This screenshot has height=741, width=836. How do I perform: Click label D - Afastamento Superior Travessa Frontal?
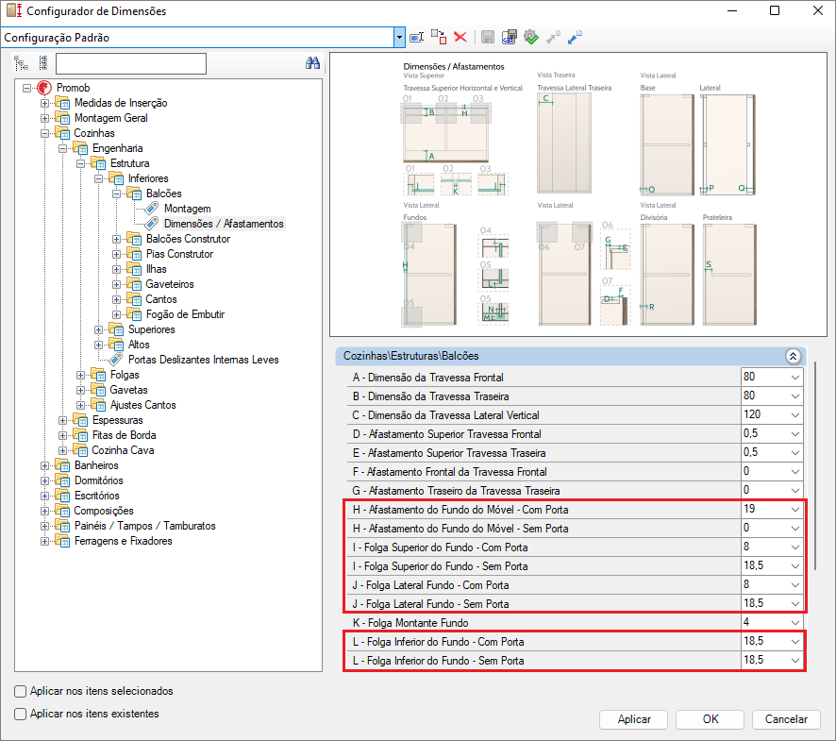[x=447, y=434]
